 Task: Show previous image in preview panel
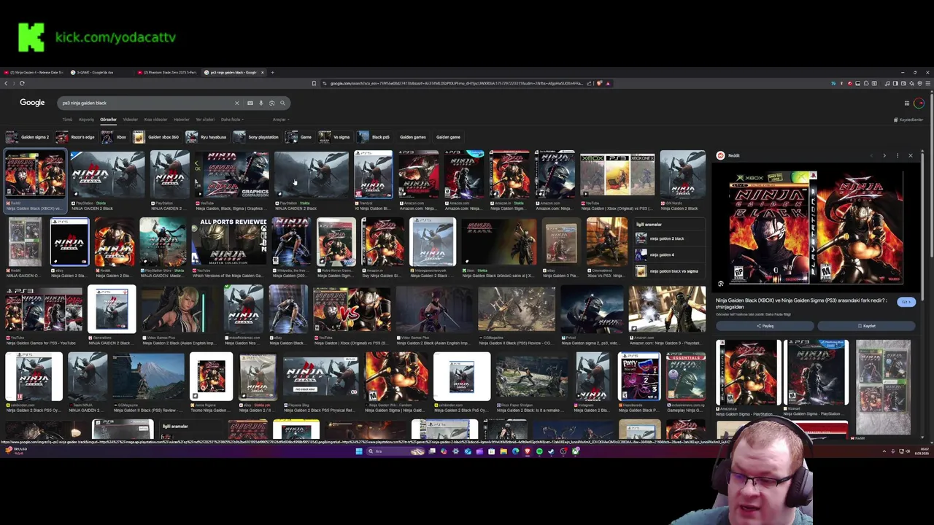coord(871,155)
